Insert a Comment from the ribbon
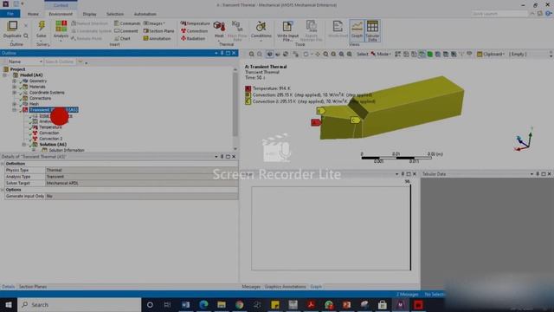 [x=126, y=31]
